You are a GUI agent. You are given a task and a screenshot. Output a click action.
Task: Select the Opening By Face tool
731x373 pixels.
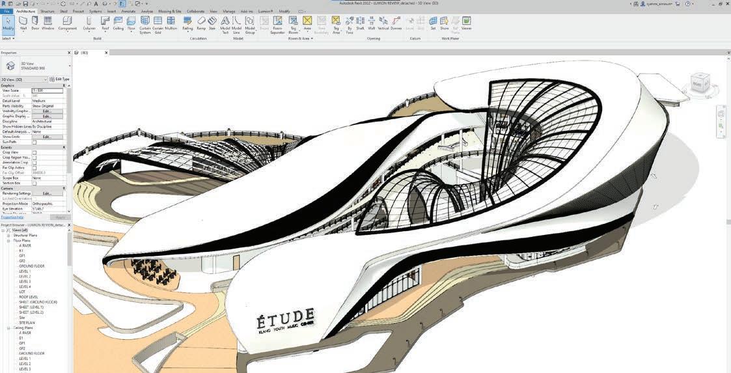click(x=350, y=25)
